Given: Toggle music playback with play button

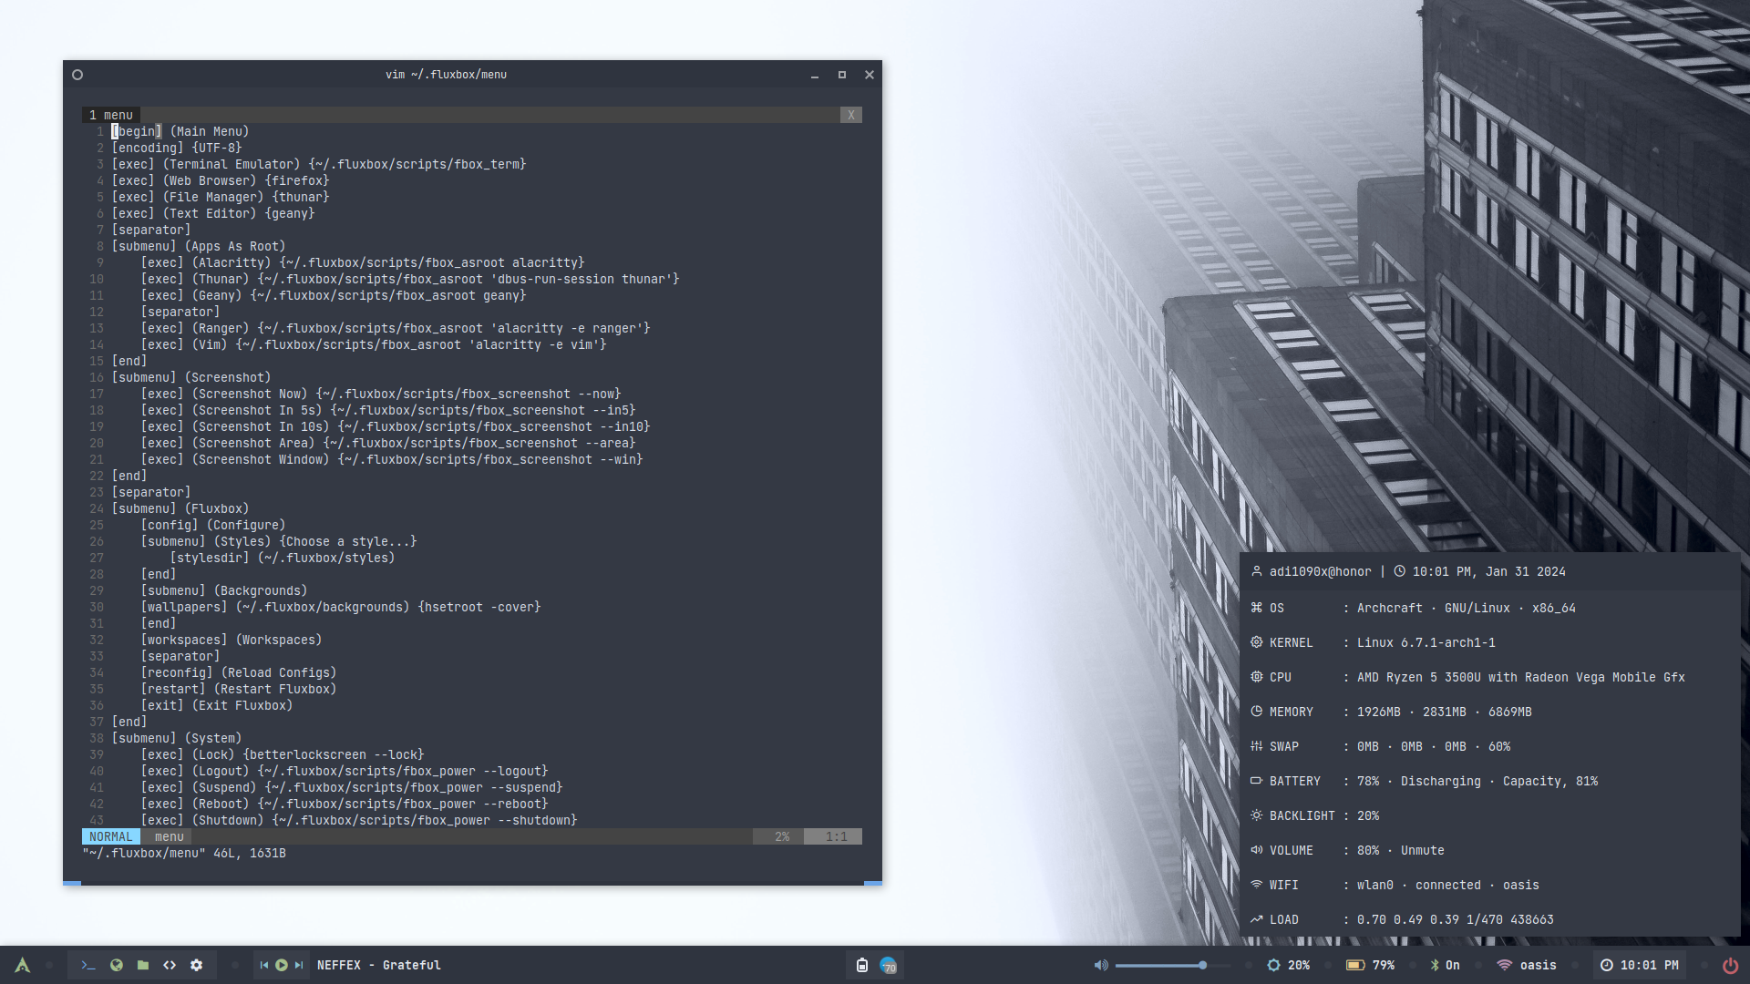Looking at the screenshot, I should pos(282,965).
